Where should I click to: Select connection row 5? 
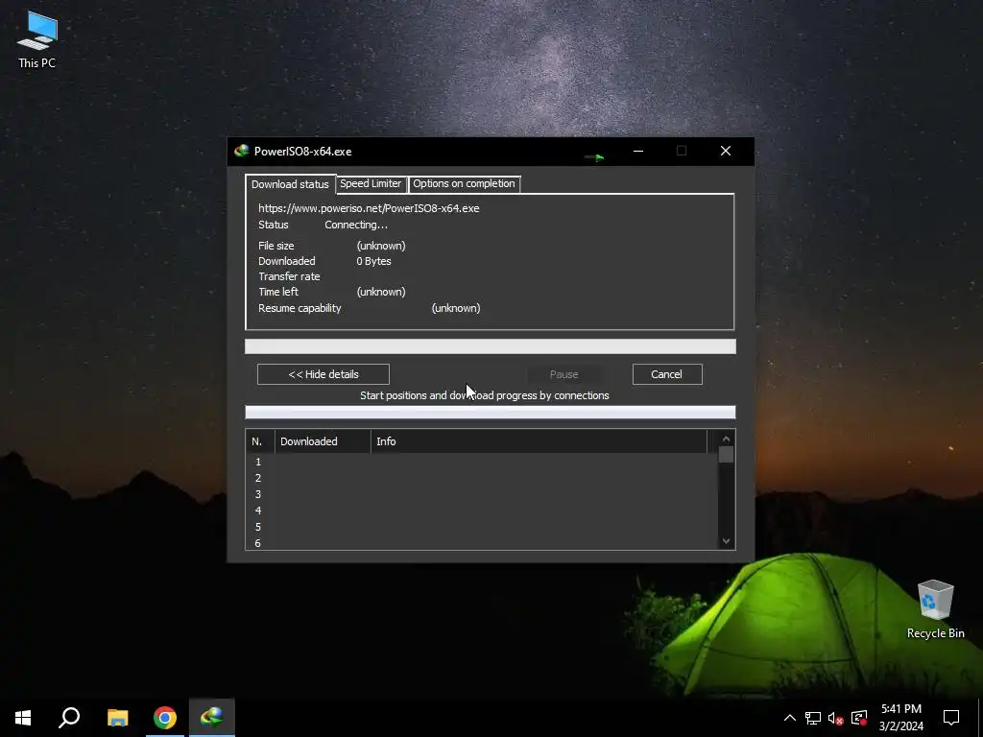(x=482, y=527)
